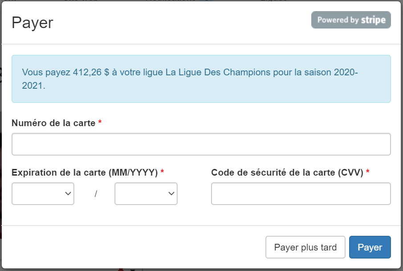Click the slash between month and year
The image size is (403, 271).
pyautogui.click(x=96, y=193)
